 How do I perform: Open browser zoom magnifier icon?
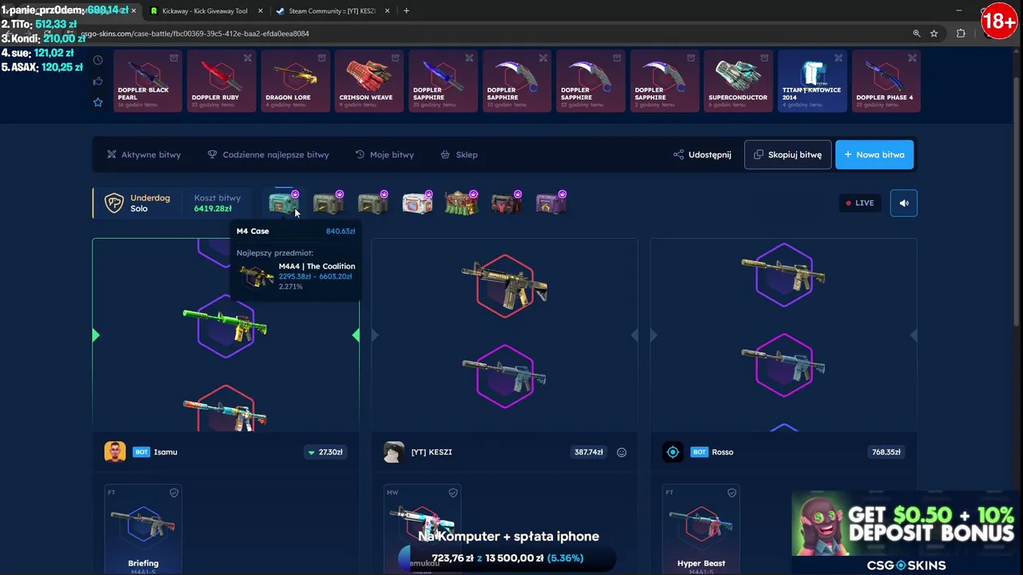coord(917,34)
